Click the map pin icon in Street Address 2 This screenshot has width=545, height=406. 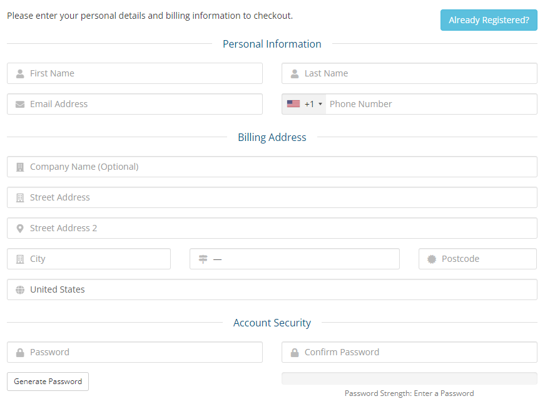[20, 228]
